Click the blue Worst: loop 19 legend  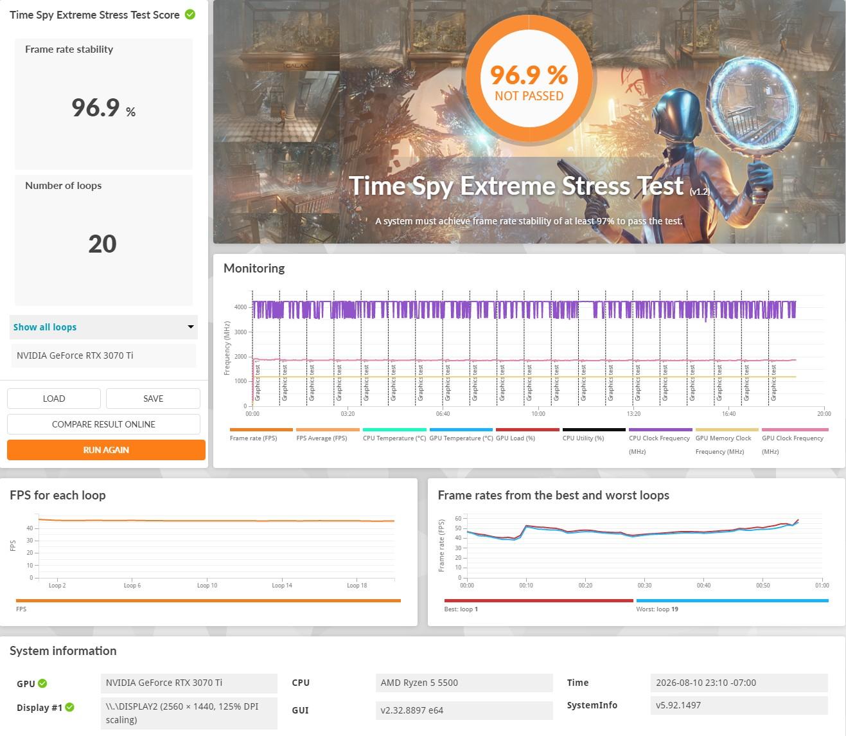pyautogui.click(x=732, y=601)
